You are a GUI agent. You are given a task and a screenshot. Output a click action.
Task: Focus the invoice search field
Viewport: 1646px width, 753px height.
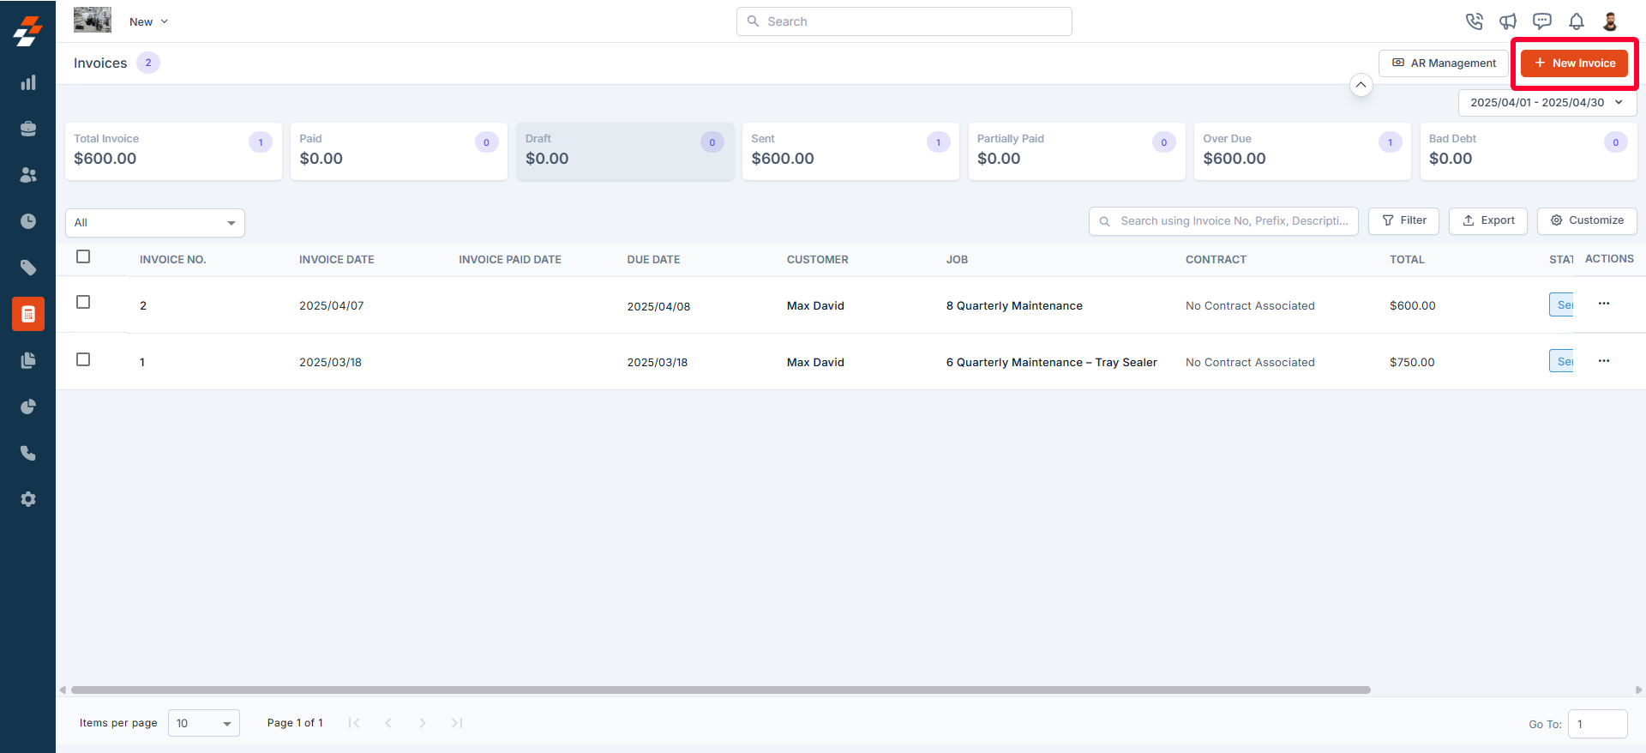pos(1223,220)
